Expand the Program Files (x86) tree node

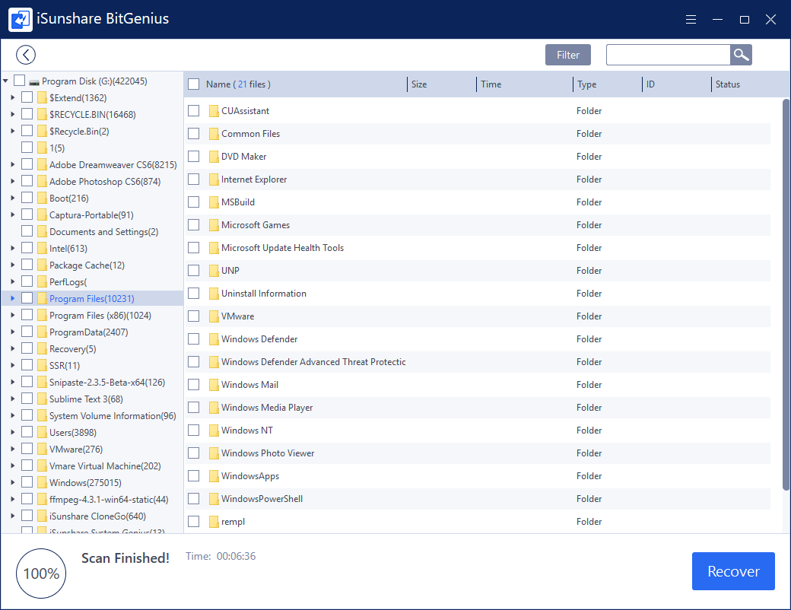(x=13, y=315)
